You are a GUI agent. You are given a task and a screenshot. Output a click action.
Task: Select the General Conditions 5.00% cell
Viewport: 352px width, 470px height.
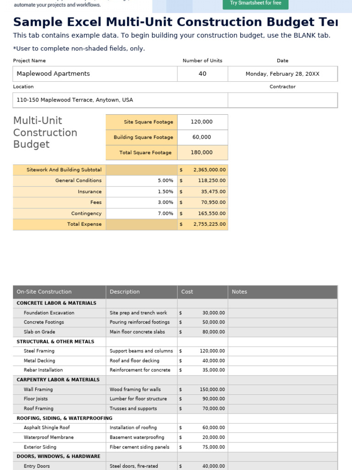(x=142, y=181)
